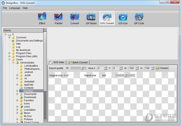
Task: Click the scroll-up arrow of folder tree
Action: coord(45,30)
